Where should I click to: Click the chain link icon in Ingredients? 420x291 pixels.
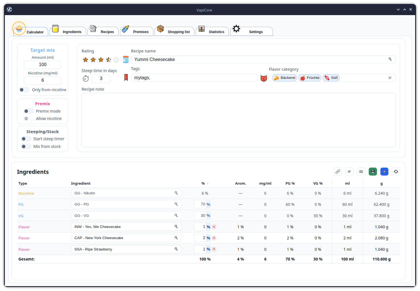point(338,172)
